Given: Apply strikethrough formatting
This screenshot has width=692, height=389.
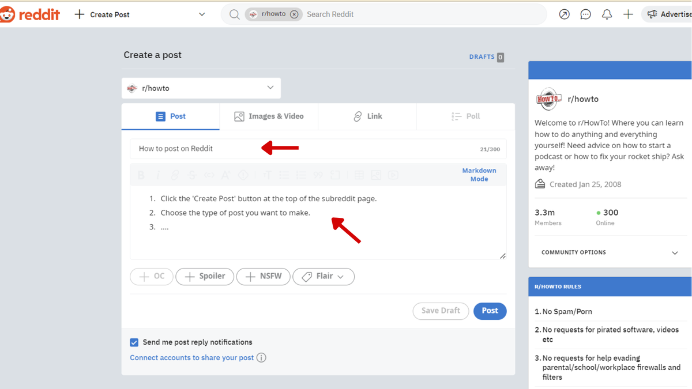Looking at the screenshot, I should (191, 175).
